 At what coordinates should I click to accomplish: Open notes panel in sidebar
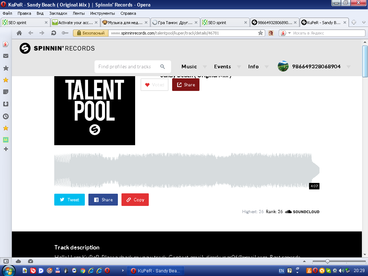coord(6,92)
